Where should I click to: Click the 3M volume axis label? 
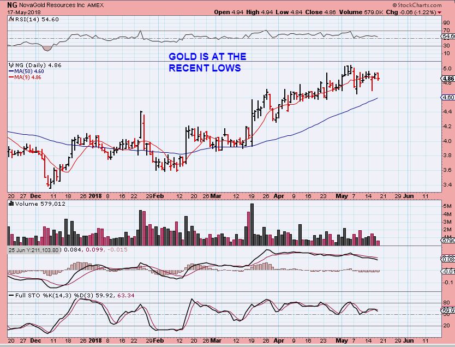point(447,222)
